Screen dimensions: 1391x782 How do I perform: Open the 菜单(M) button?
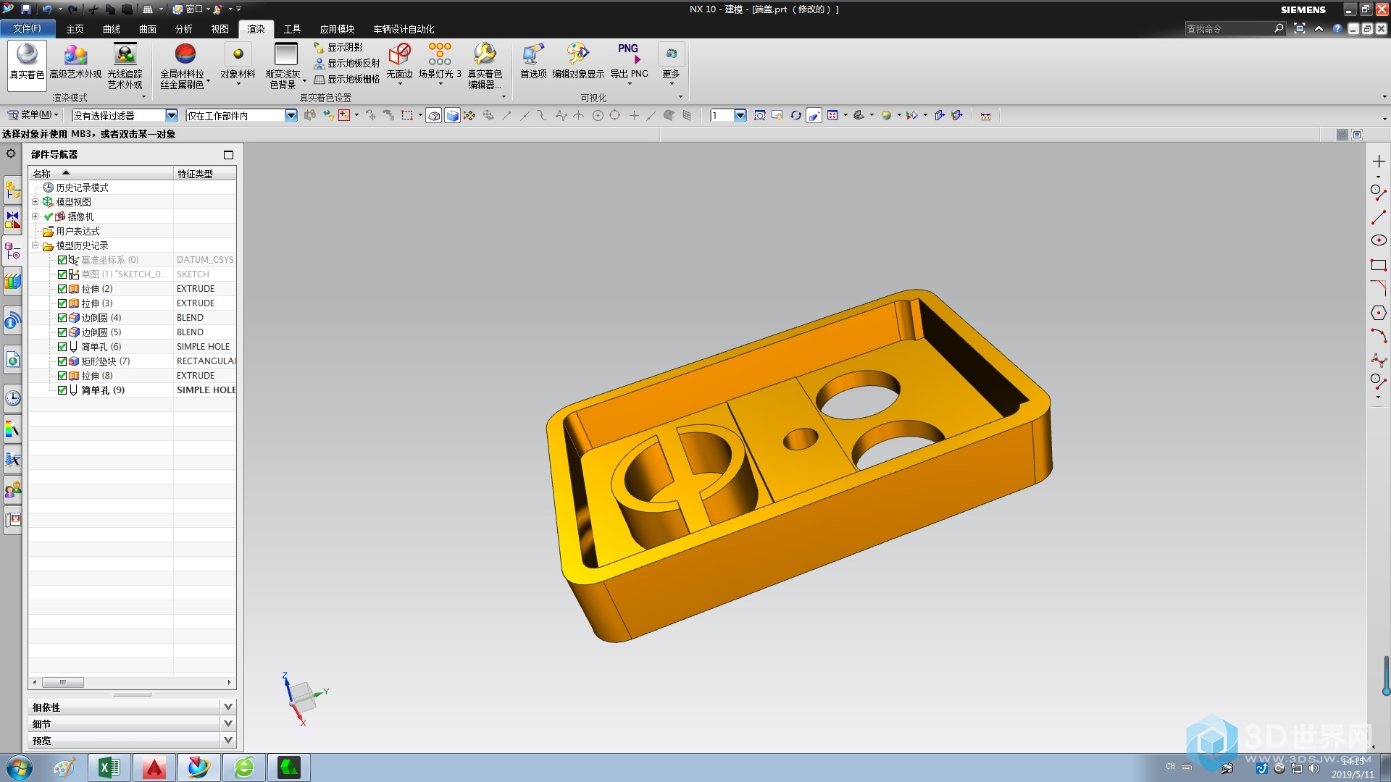(32, 114)
